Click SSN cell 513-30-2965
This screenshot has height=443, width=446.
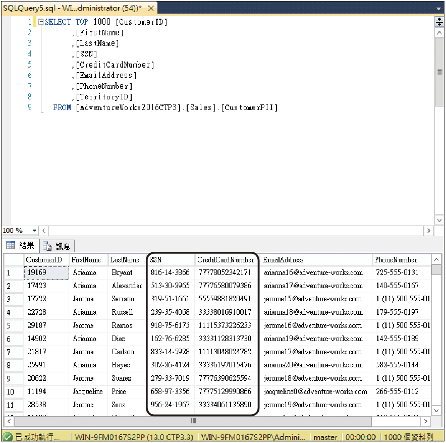click(170, 286)
